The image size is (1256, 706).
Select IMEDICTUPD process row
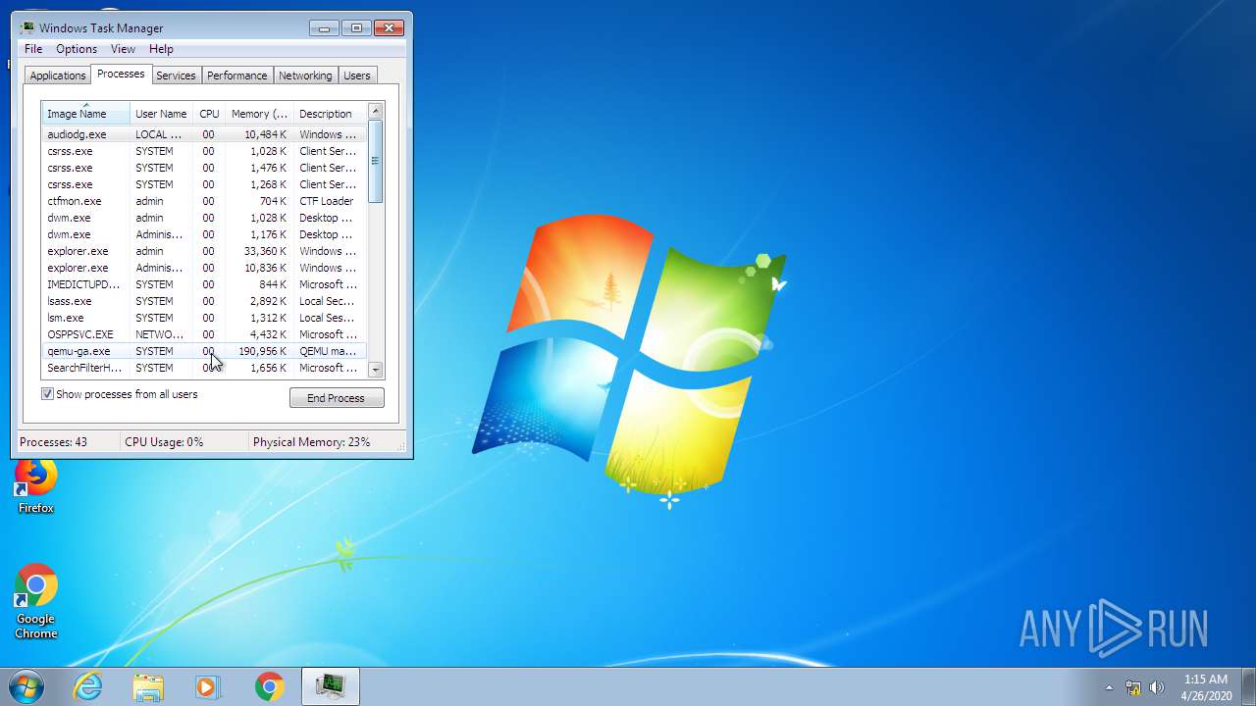(x=204, y=284)
